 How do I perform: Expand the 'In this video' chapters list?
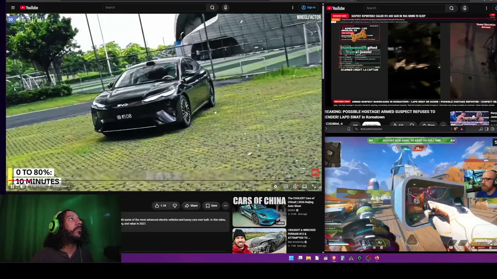(x=61, y=186)
